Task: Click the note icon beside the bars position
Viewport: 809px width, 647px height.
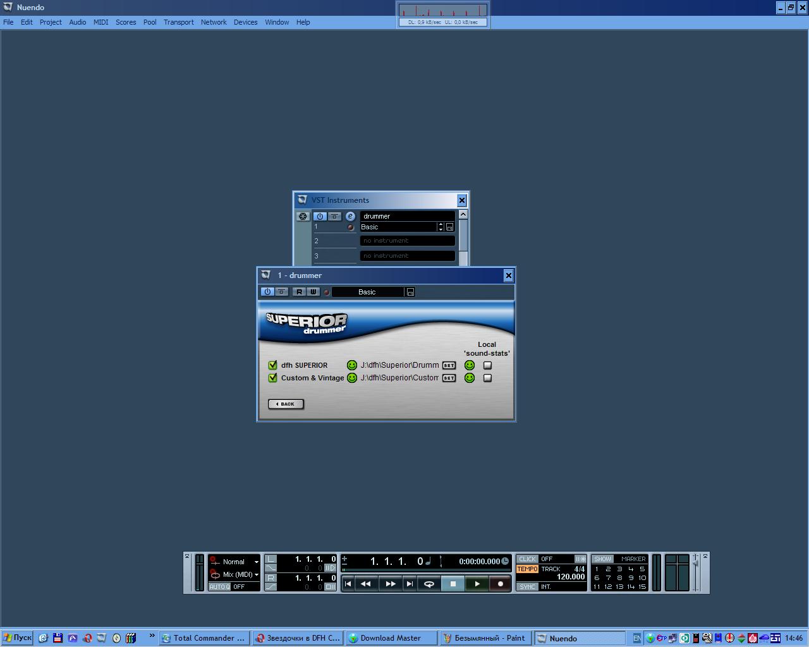Action: (x=428, y=561)
